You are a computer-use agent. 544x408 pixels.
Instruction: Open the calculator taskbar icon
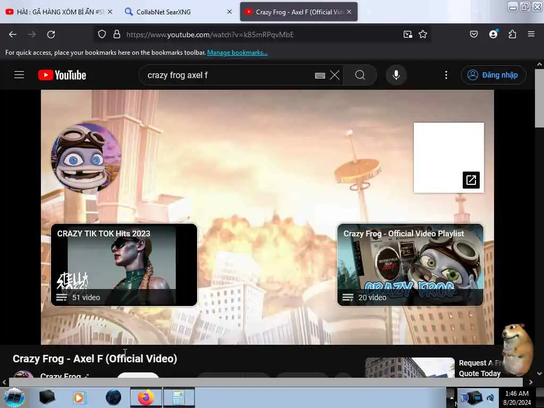coord(178,397)
